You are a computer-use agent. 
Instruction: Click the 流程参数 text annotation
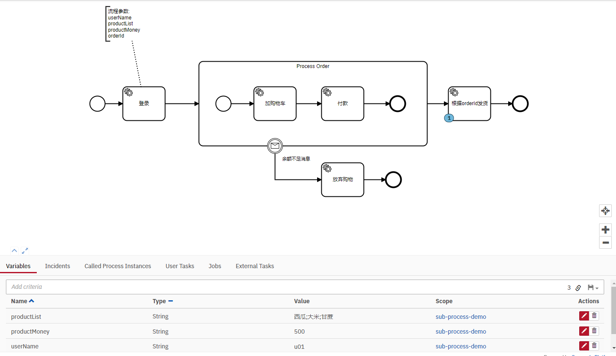[x=123, y=24]
